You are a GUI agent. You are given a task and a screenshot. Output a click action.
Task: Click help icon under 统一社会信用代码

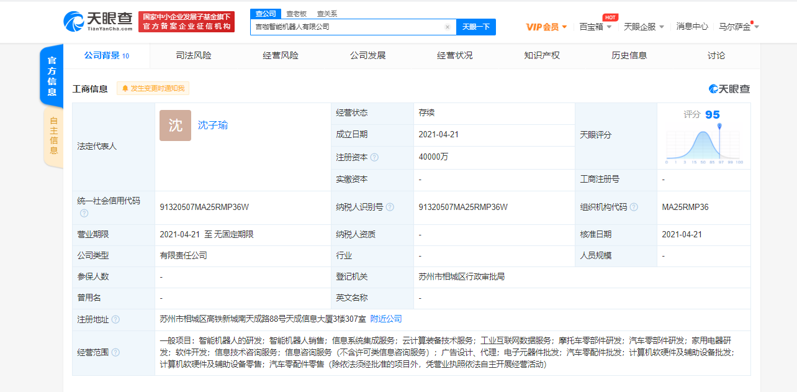click(84, 213)
